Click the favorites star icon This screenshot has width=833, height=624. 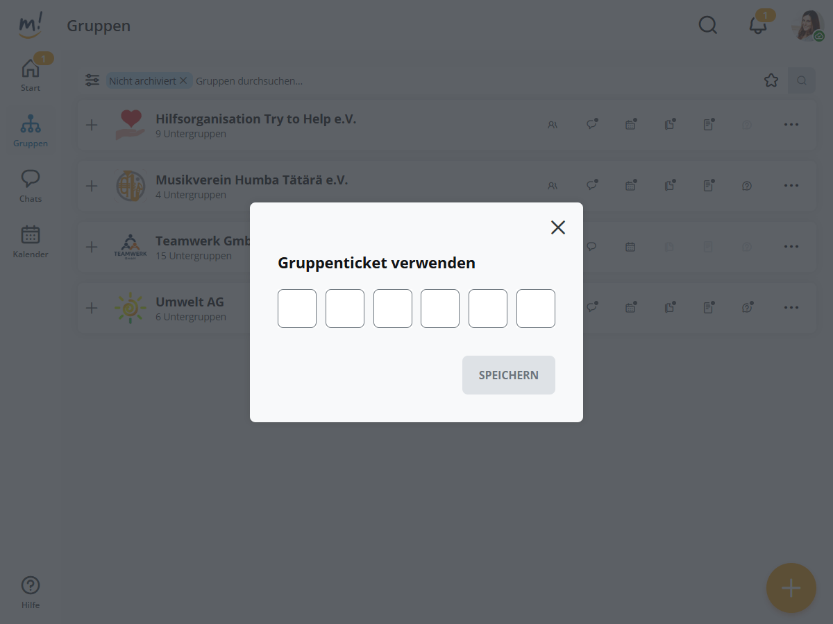[x=771, y=80]
